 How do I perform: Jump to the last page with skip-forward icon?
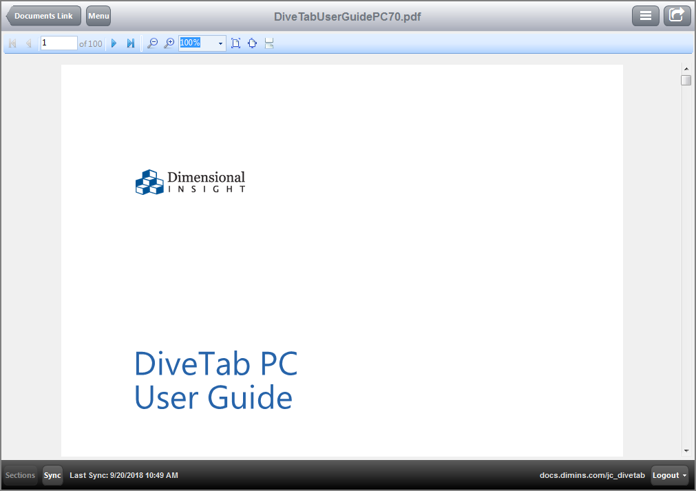131,43
